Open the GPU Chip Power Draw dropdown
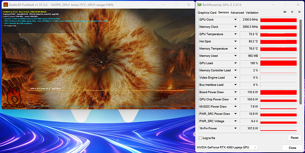The image size is (305, 153). 235,99
